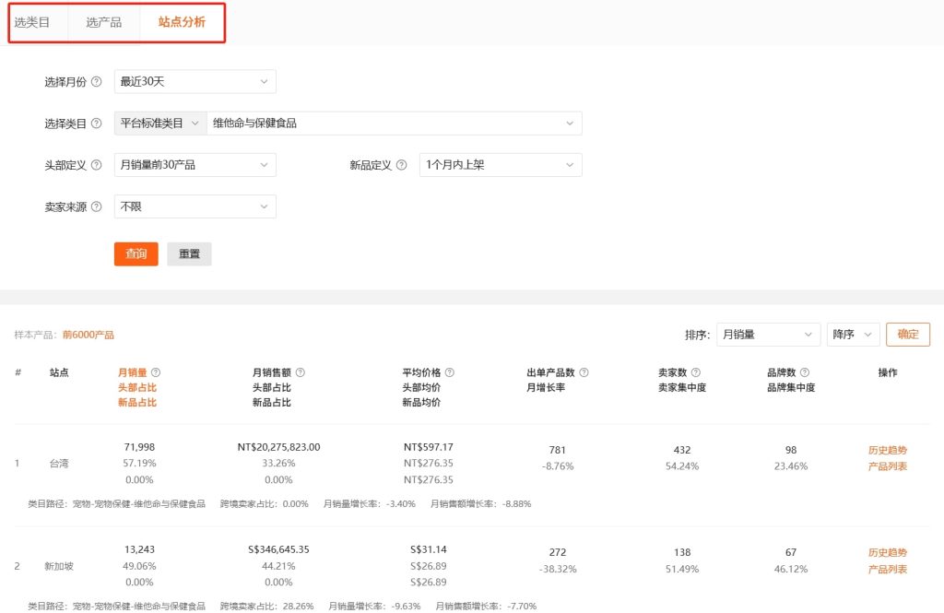Screen dimensions: 944x613
Task: Open the 最近30天 month dropdown
Action: click(x=195, y=81)
